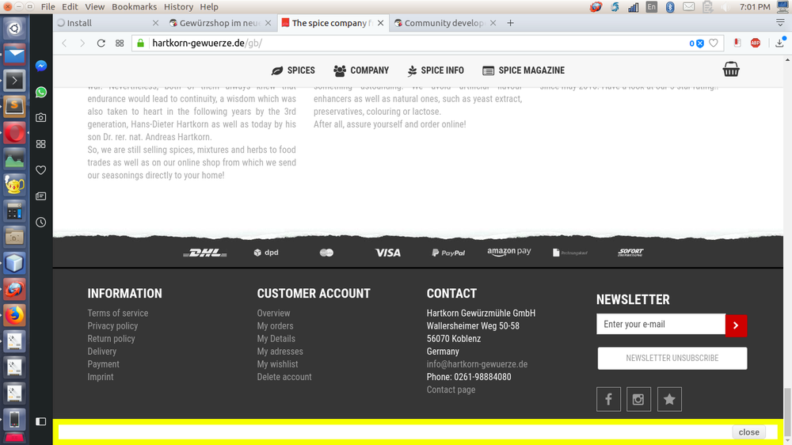792x445 pixels.
Task: Close the Community development tab
Action: pos(493,23)
